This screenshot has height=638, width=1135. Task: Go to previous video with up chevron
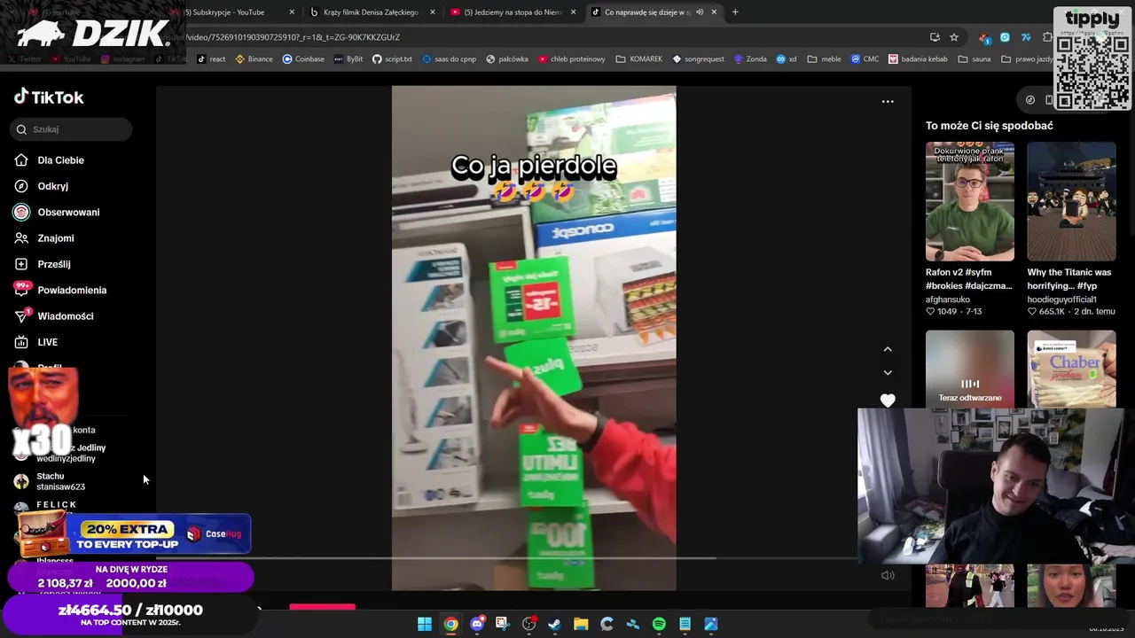(888, 349)
